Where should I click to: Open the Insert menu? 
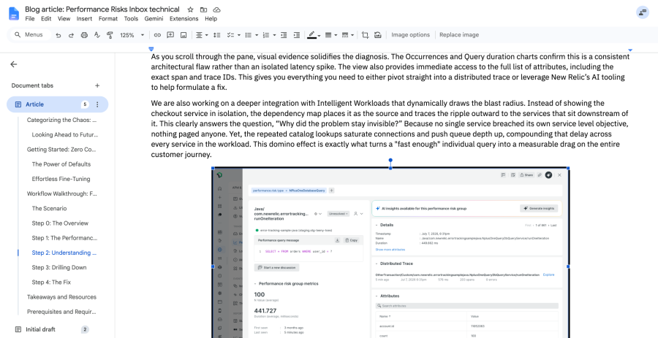84,18
